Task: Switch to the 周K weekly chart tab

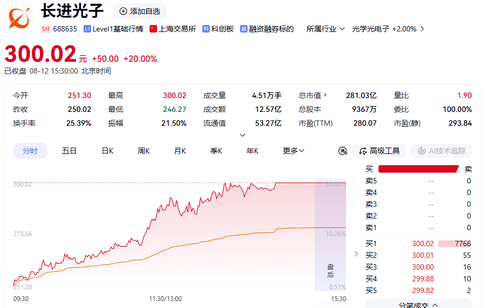Action: [144, 151]
